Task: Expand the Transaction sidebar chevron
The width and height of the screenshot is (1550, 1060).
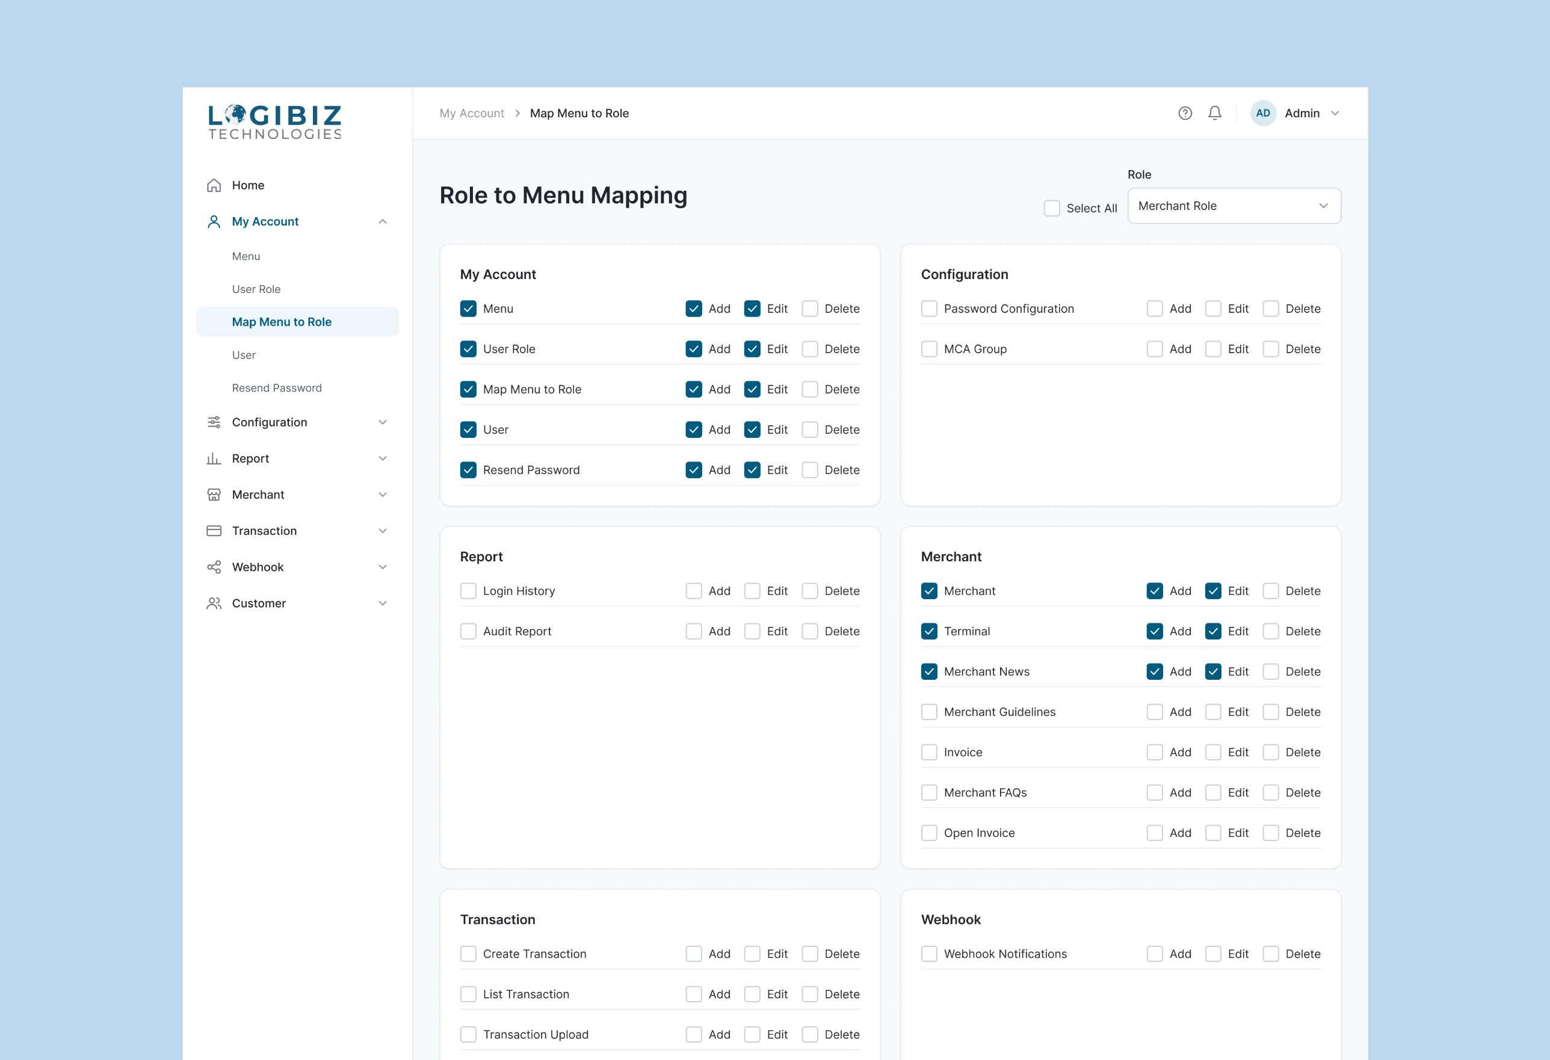Action: click(382, 531)
